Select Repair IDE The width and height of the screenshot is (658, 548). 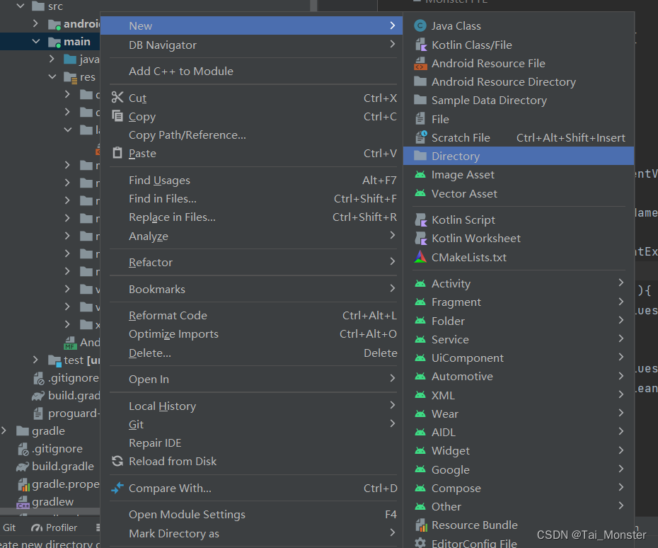[x=251, y=443]
